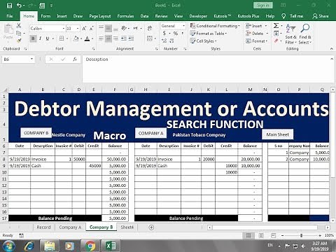The height and width of the screenshot is (252, 336).
Task: Switch to the Insert ribbon tab
Action: pos(62,16)
